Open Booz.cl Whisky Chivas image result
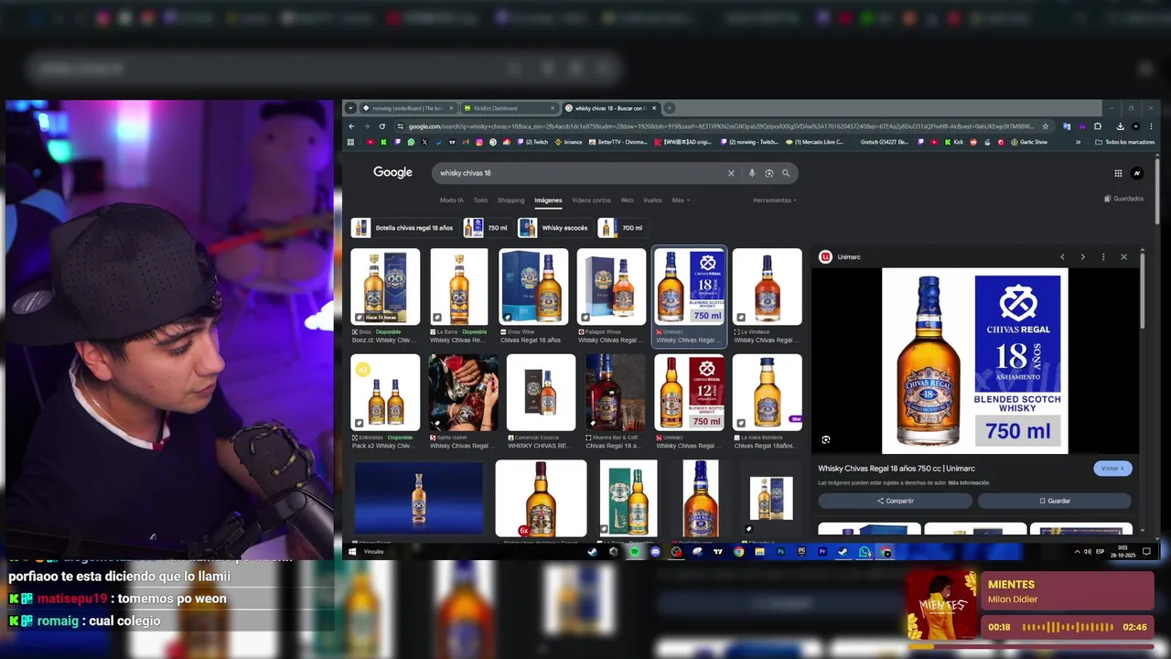 click(385, 297)
